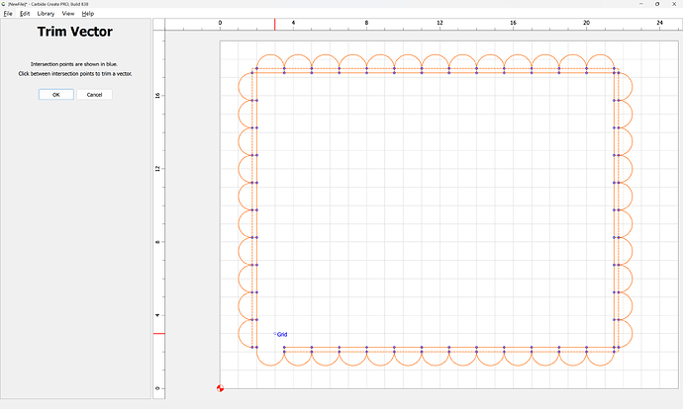
Task: Click the red position marker on top ruler
Action: click(275, 26)
